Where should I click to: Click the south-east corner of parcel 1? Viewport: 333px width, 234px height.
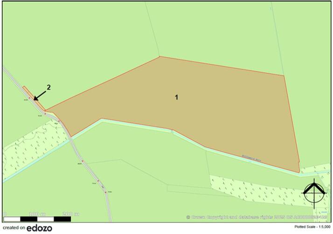point(298,172)
